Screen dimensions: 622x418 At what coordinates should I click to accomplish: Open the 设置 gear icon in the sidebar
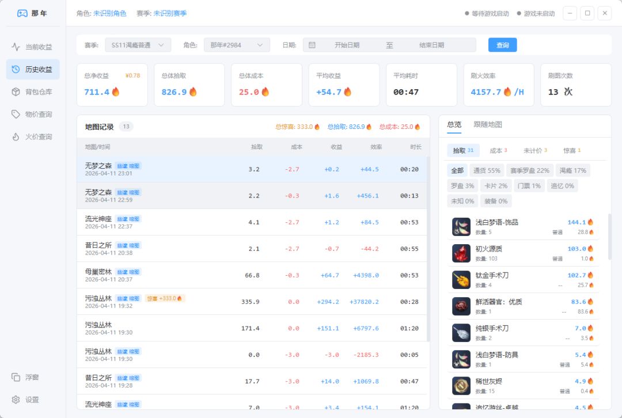coord(16,400)
